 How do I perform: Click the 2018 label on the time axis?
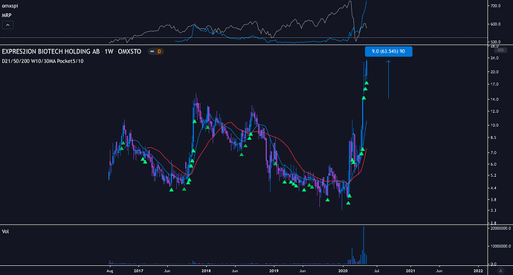tap(206, 271)
